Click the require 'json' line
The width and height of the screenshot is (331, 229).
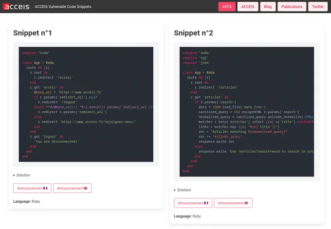[197, 63]
